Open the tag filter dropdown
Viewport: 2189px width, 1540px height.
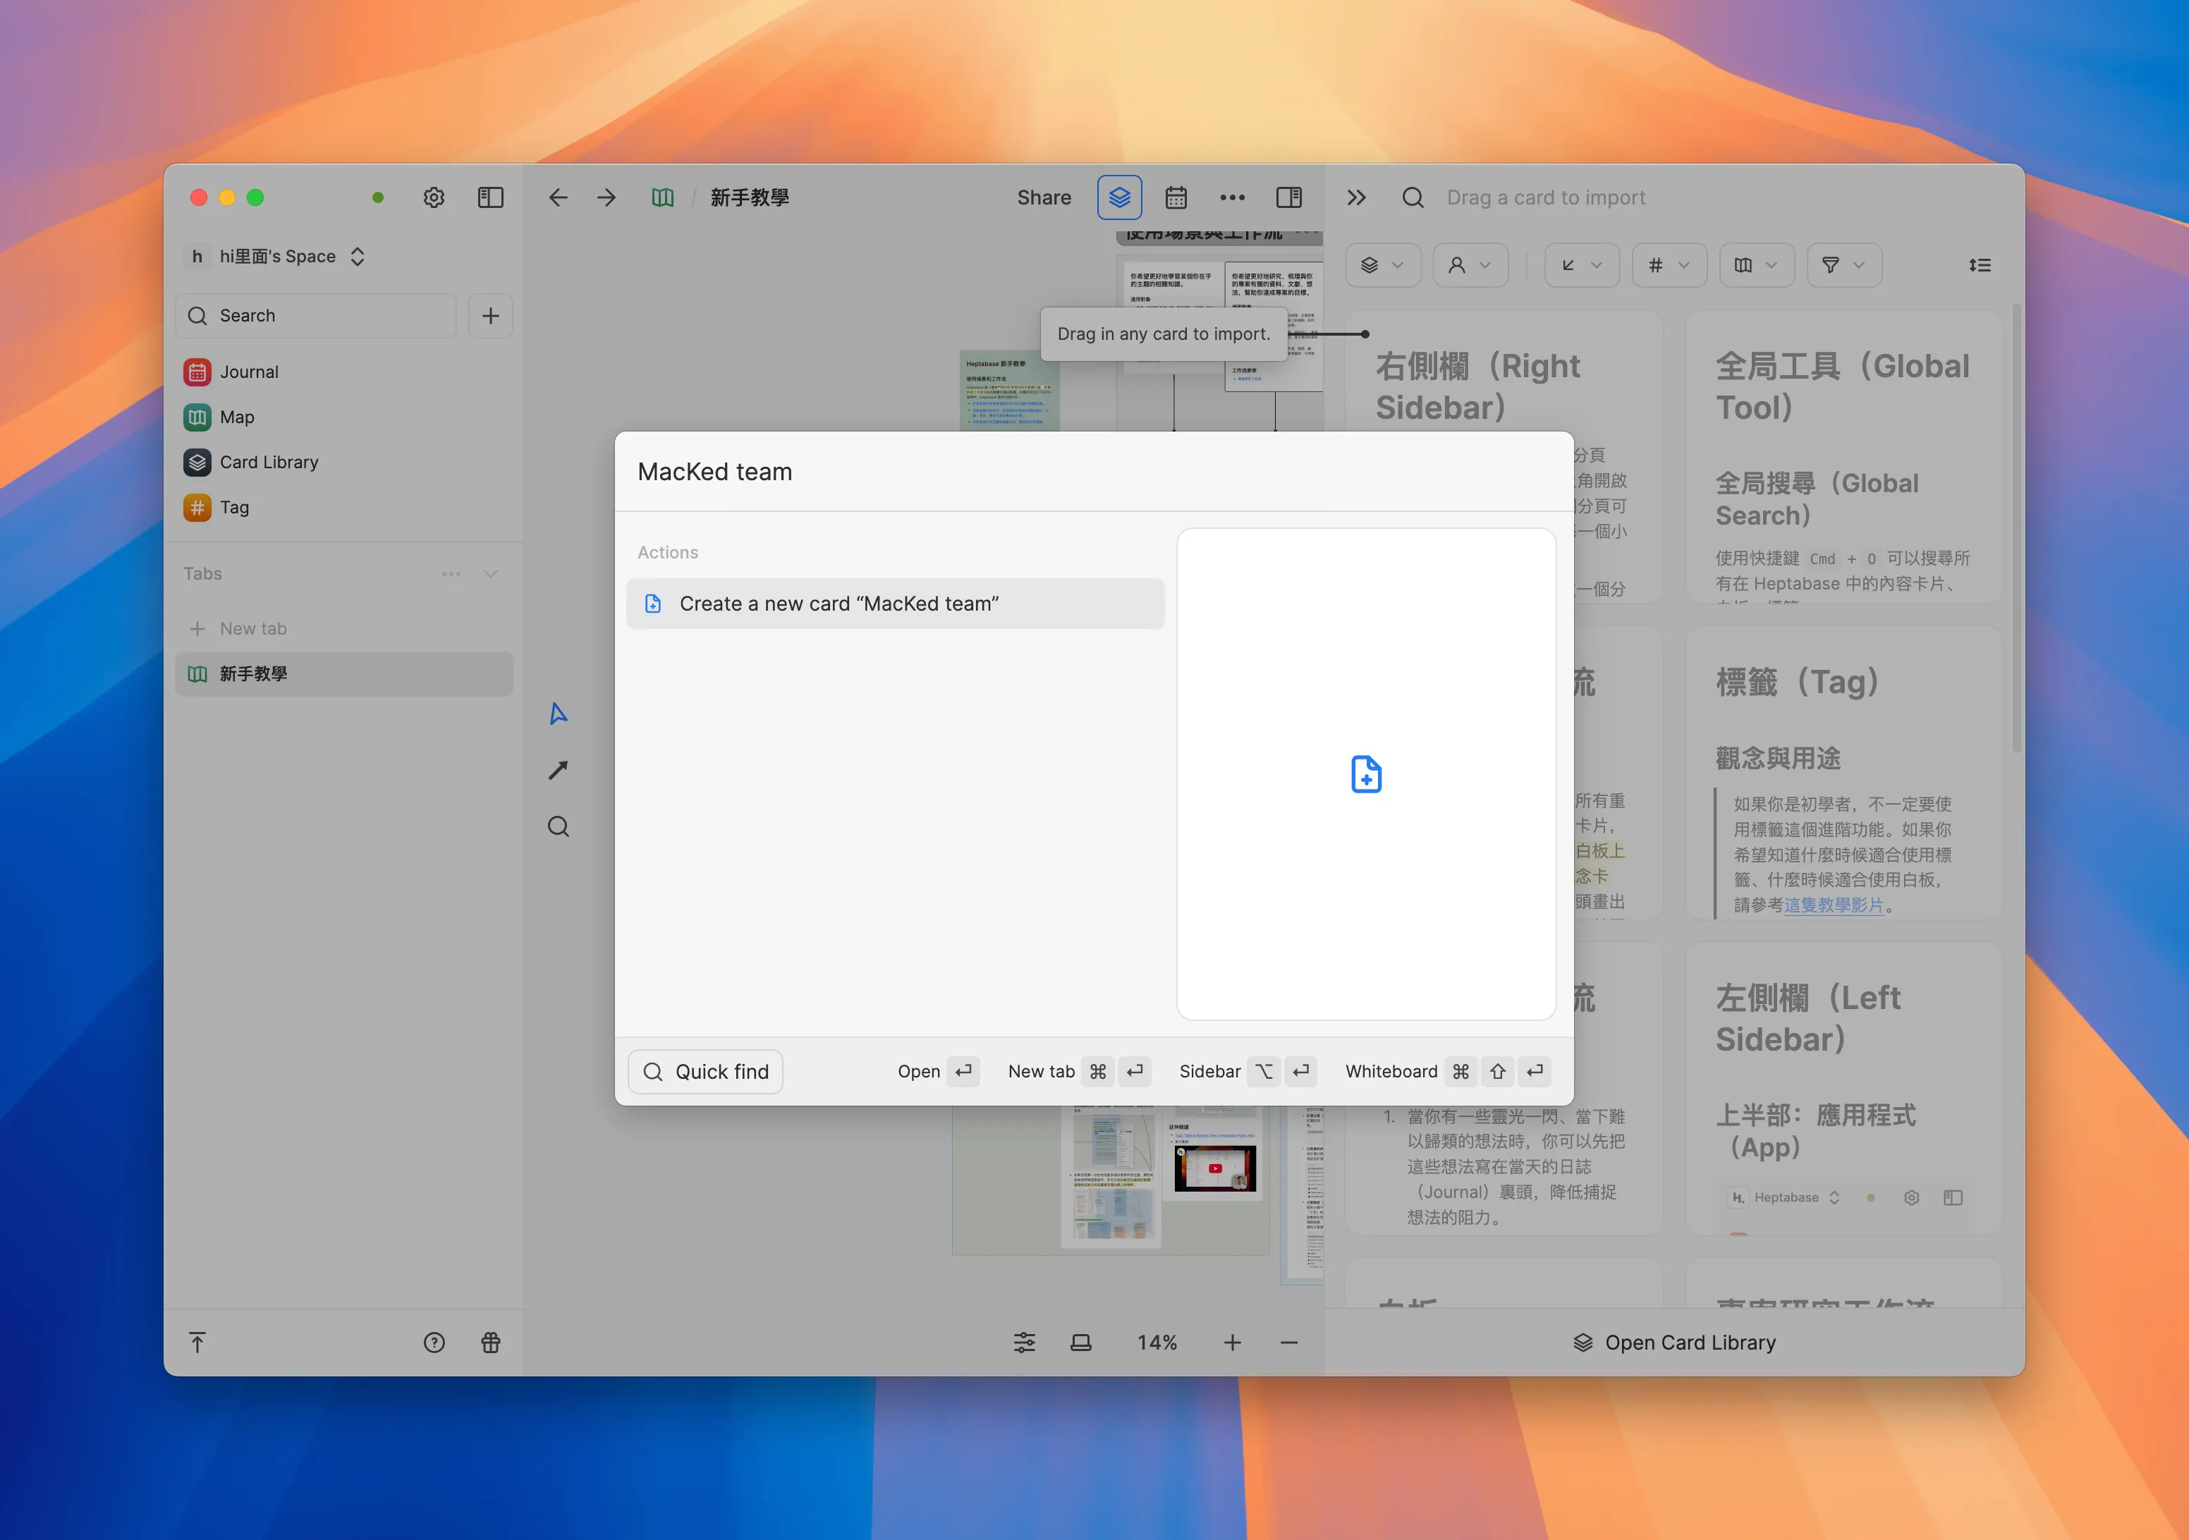point(1669,265)
